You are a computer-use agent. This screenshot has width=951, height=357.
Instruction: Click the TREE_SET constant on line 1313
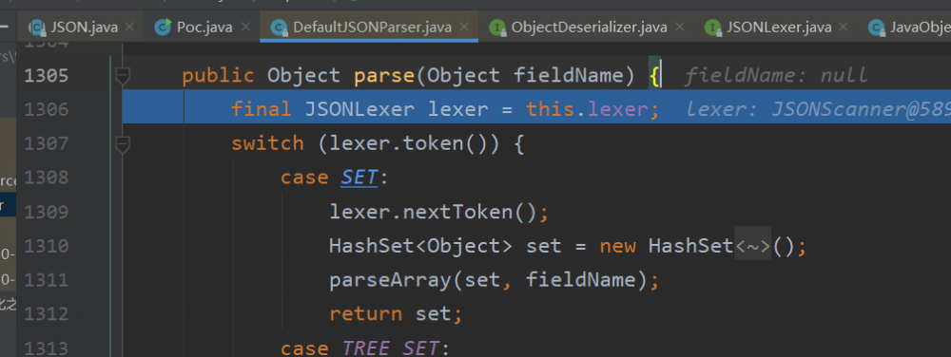tap(391, 348)
